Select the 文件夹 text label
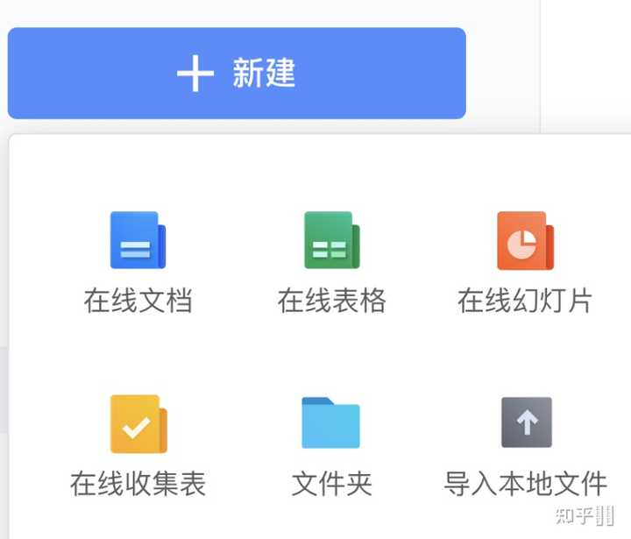Viewport: 631px width, 539px height. pyautogui.click(x=331, y=484)
